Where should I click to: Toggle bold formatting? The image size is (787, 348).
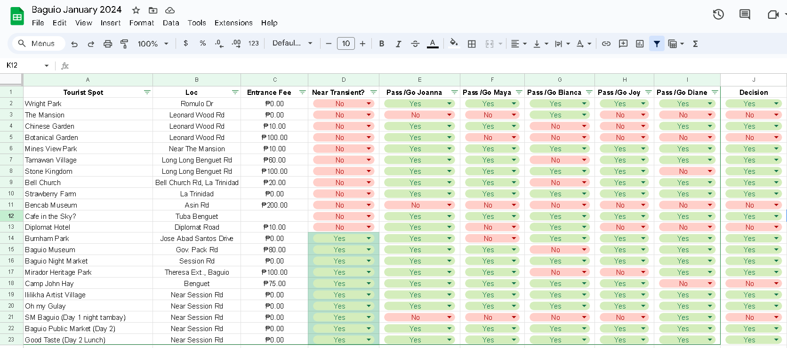pos(382,44)
